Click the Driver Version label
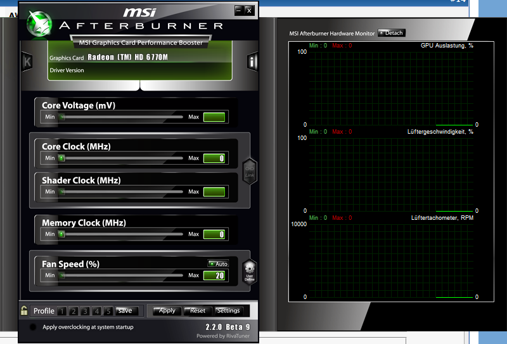The height and width of the screenshot is (344, 507). coord(67,70)
